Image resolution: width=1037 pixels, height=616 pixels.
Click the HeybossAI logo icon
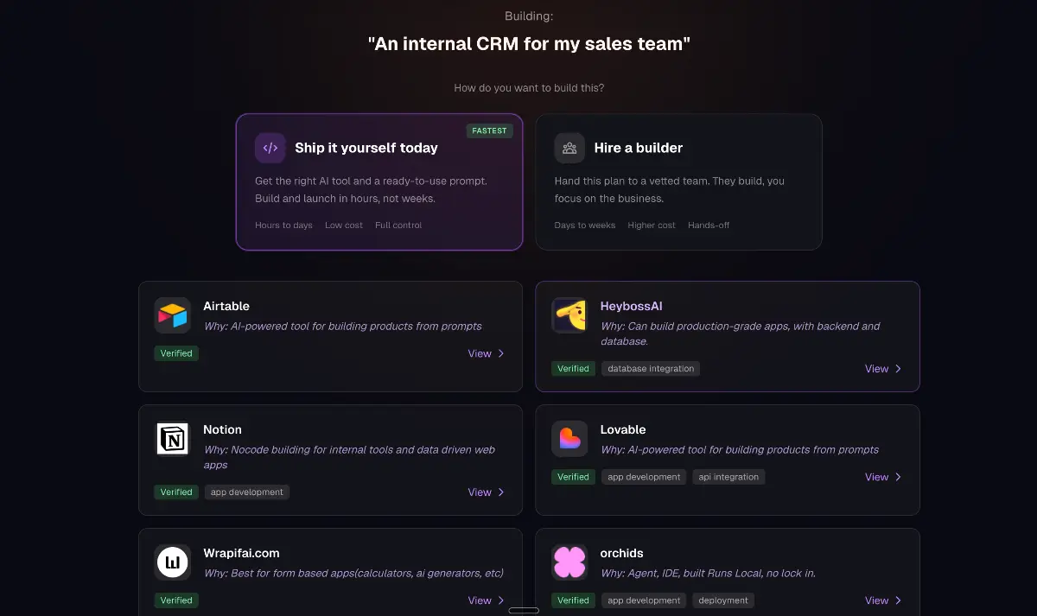coord(569,315)
